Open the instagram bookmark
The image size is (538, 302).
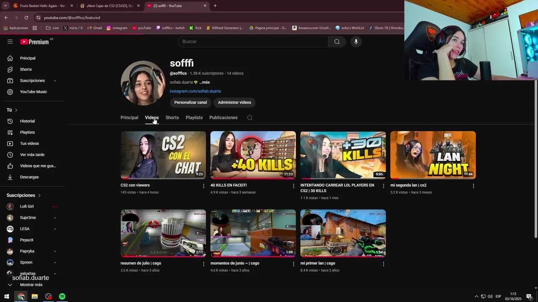pos(117,28)
